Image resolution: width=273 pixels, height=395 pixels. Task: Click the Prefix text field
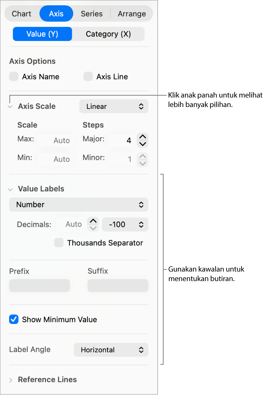pos(39,286)
